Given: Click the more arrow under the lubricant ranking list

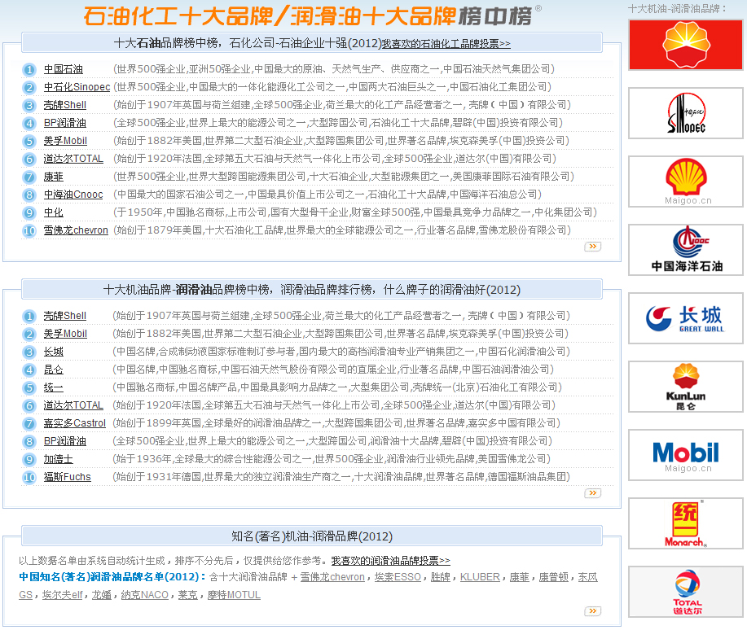Looking at the screenshot, I should (x=593, y=493).
